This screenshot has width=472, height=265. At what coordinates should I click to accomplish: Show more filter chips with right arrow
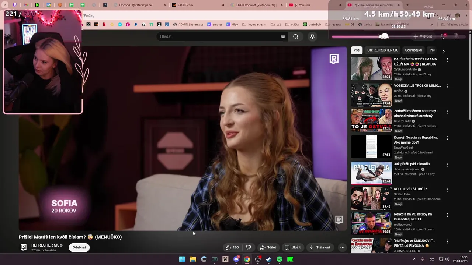pyautogui.click(x=444, y=52)
